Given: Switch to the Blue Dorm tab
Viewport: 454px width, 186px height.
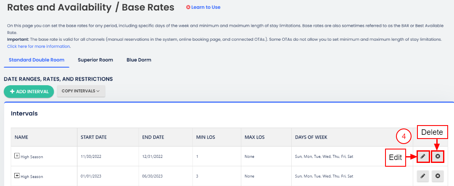Looking at the screenshot, I should click(x=139, y=60).
